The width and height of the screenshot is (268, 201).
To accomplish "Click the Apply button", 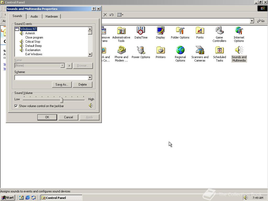I will click(90, 117).
